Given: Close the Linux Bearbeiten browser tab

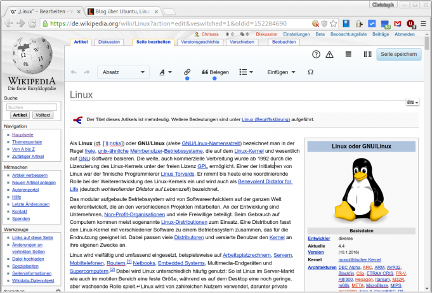Looking at the screenshot, I should pyautogui.click(x=79, y=11).
